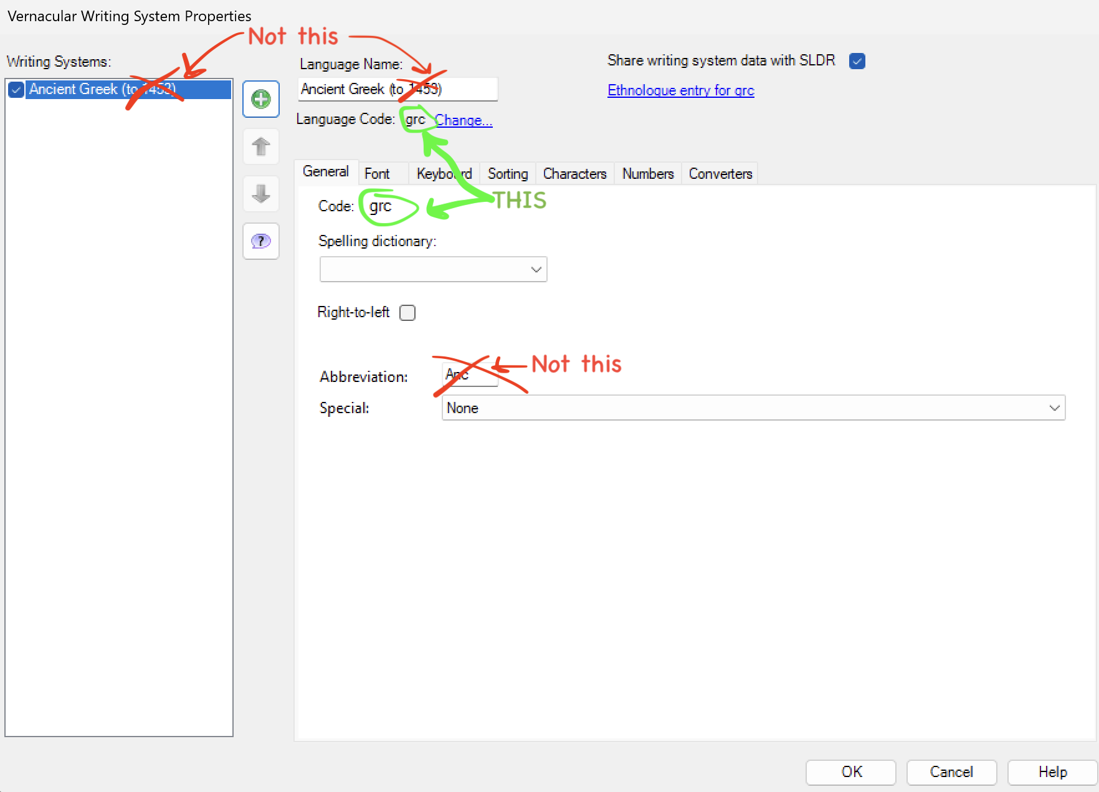Open the Ethnologue entry for grc link
The image size is (1099, 792).
pyautogui.click(x=680, y=90)
